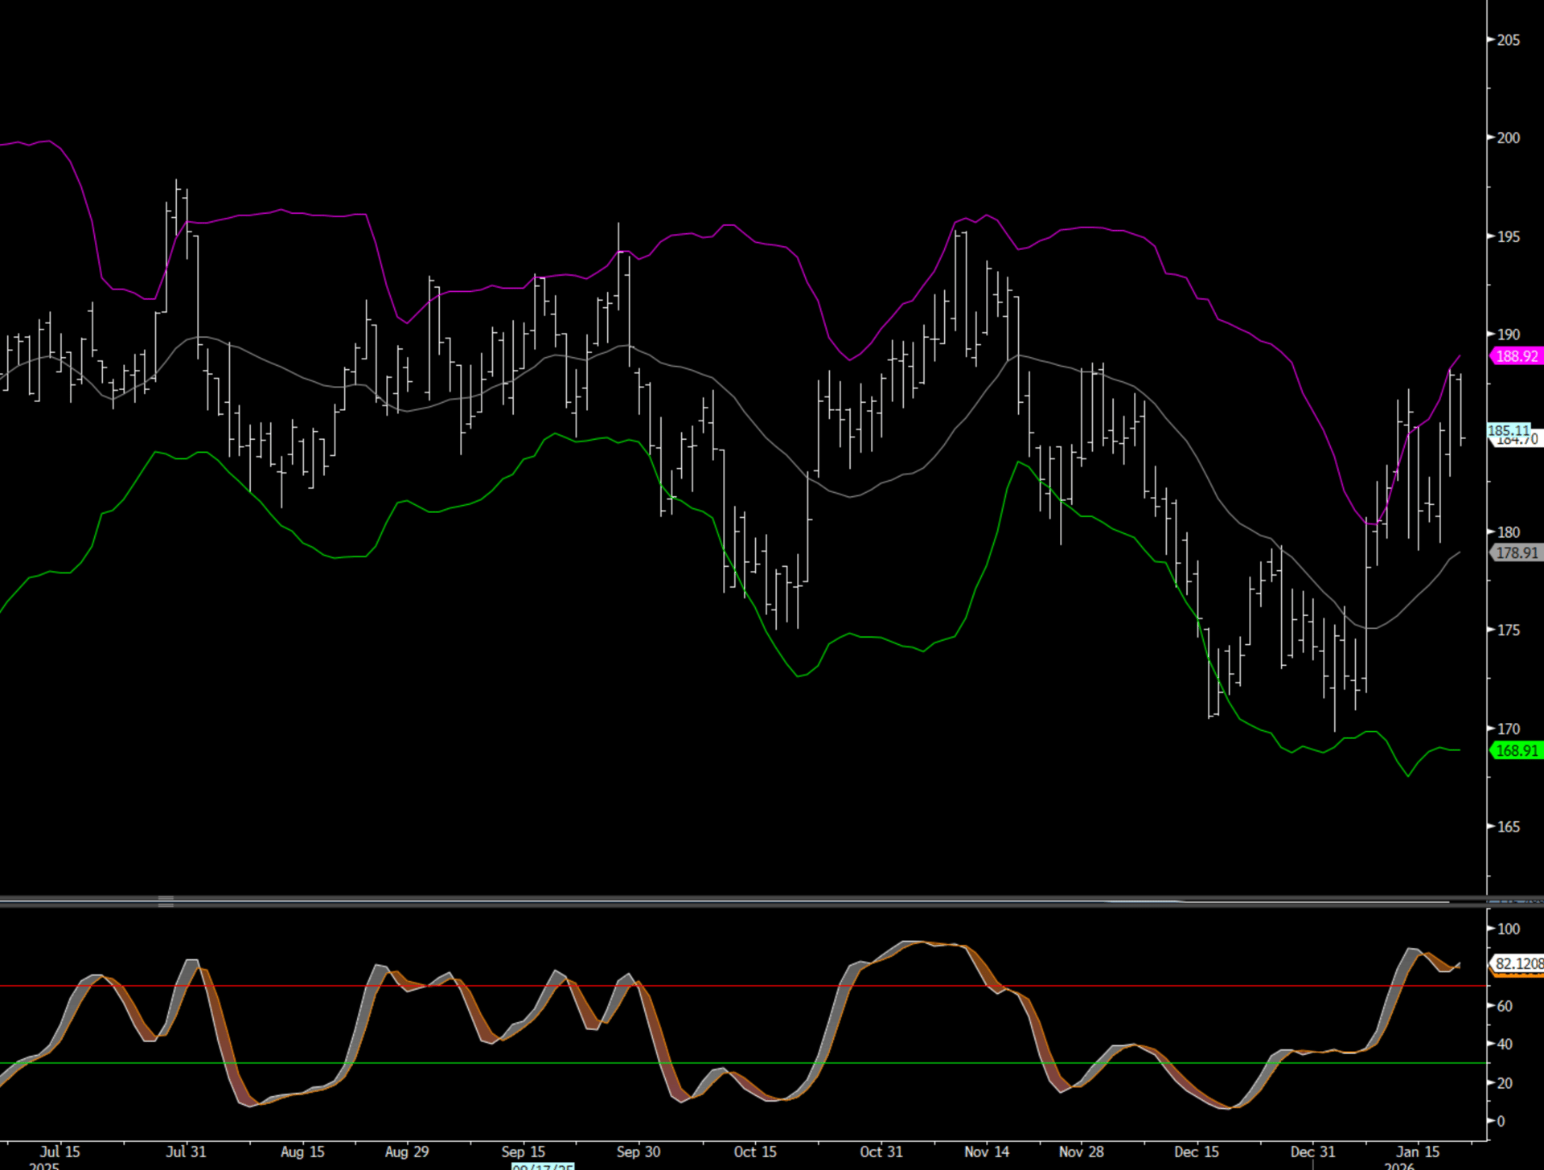Click the magenta 188.92 upper band price tag
The image size is (1544, 1170).
point(1517,356)
